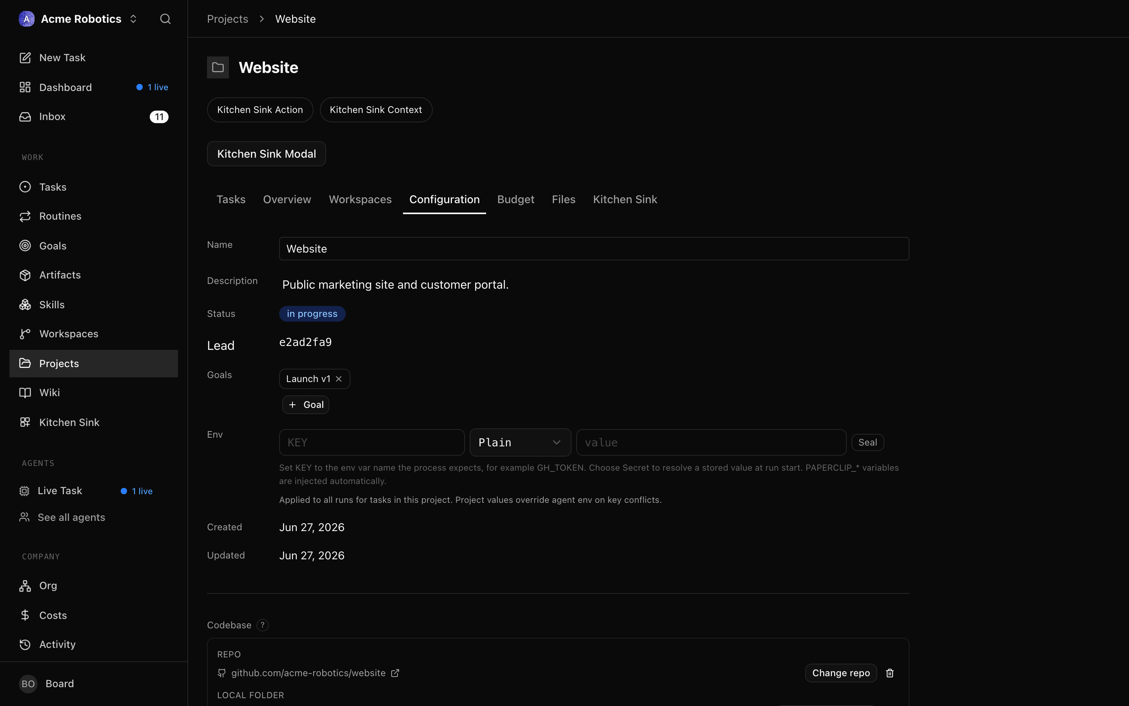Click the Tasks circle icon

[25, 187]
